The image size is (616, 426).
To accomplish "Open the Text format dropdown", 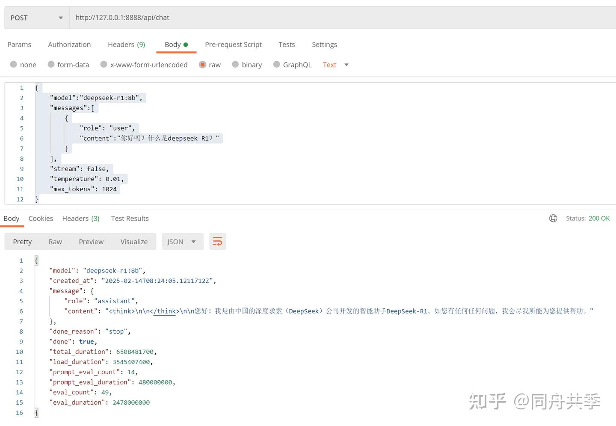I will point(336,65).
